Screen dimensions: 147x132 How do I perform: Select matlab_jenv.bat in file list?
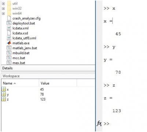click(x=22, y=48)
